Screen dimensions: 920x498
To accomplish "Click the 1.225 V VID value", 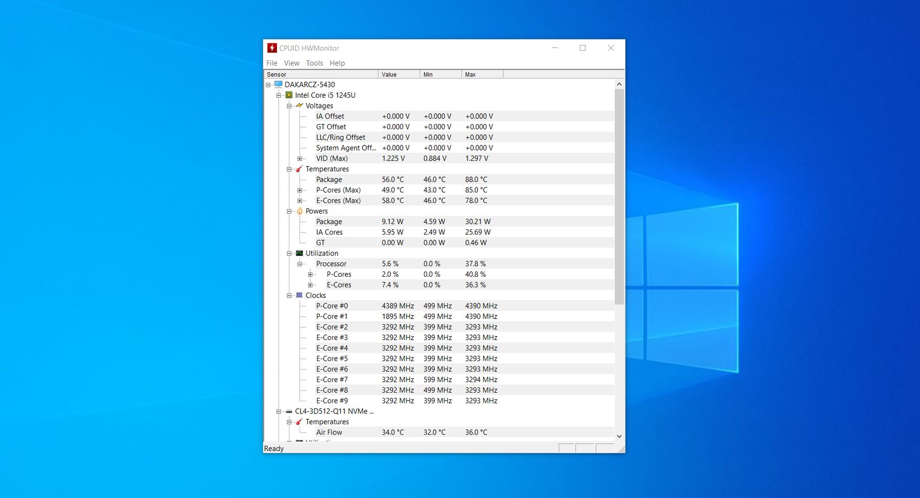I will tap(393, 159).
